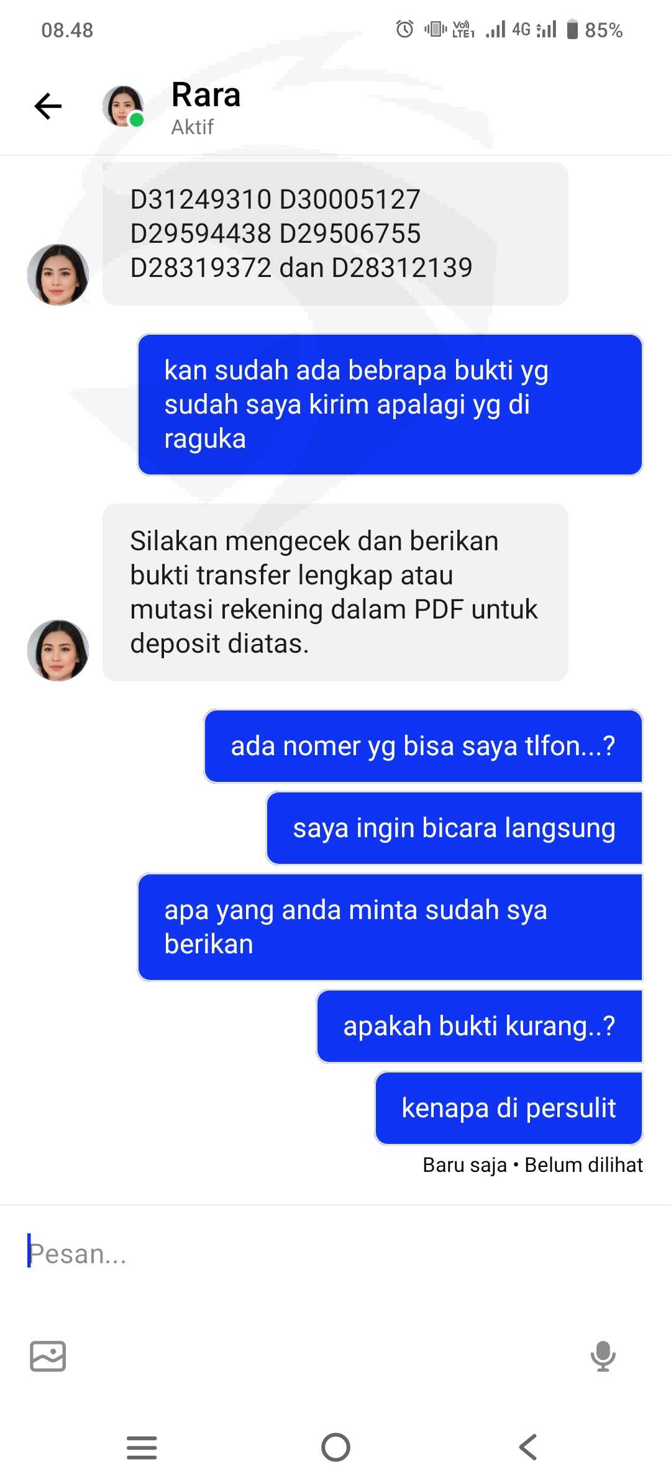Tap Rara's avatar beside 'Silakan mengecek' message

click(58, 650)
